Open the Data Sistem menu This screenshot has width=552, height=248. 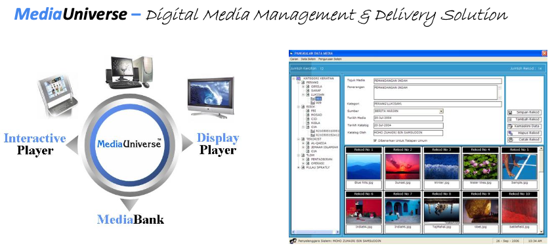tap(308, 59)
